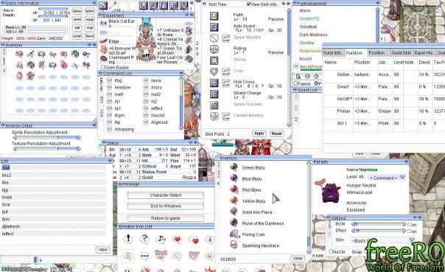Increase Holy Cross level with right arrow

(x=262, y=86)
